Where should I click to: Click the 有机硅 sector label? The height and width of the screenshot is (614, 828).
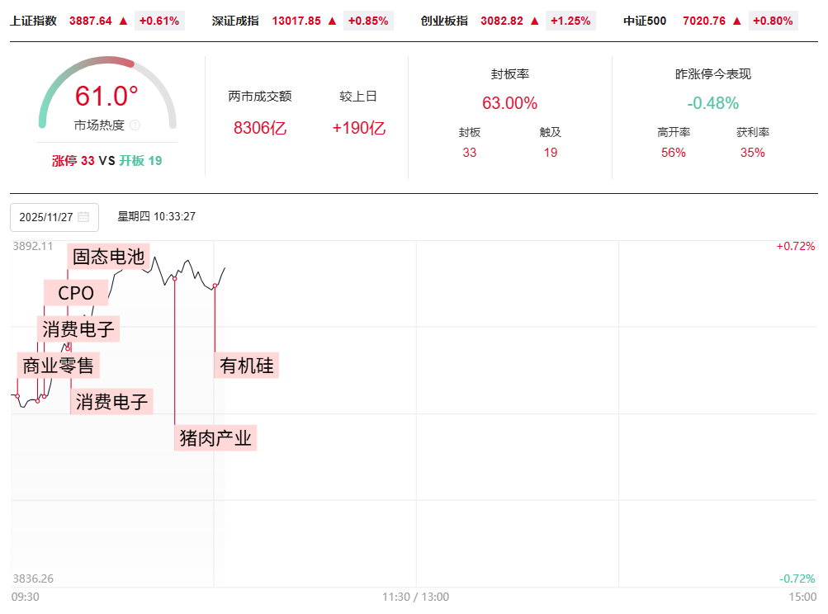(x=247, y=365)
